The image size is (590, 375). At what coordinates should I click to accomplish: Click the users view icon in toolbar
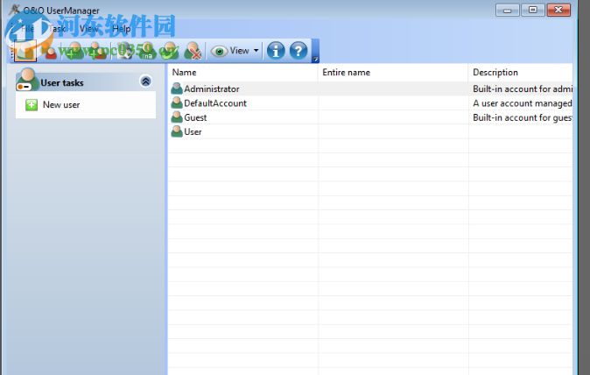pyautogui.click(x=25, y=51)
